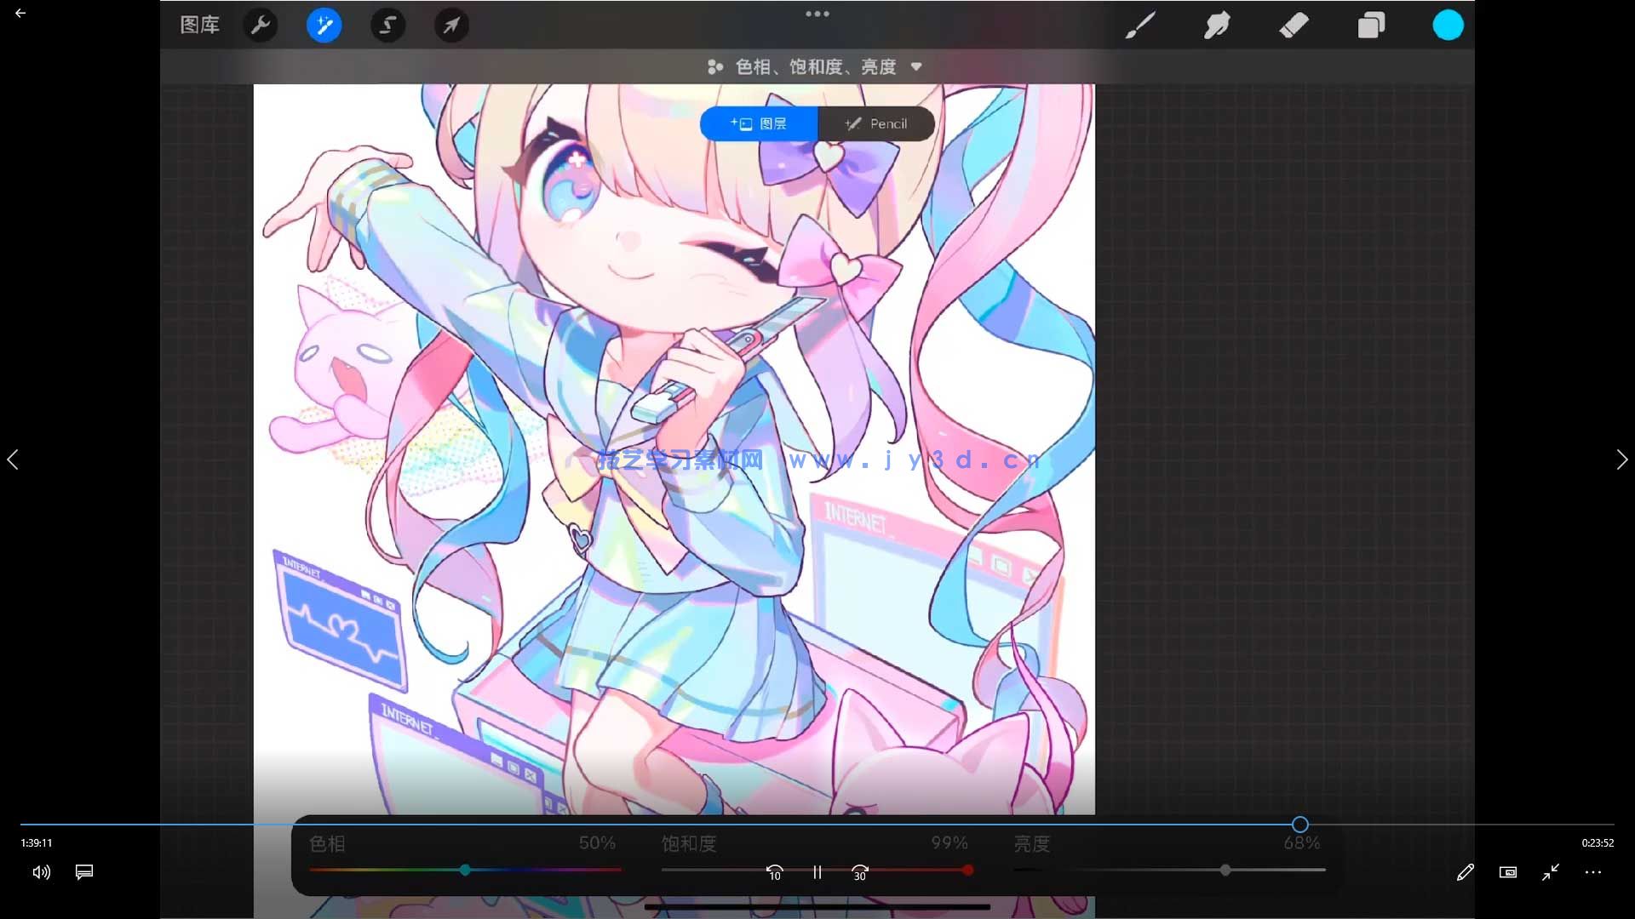Expand the three-dot menu at top center
Viewport: 1635px width, 919px height.
point(817,14)
